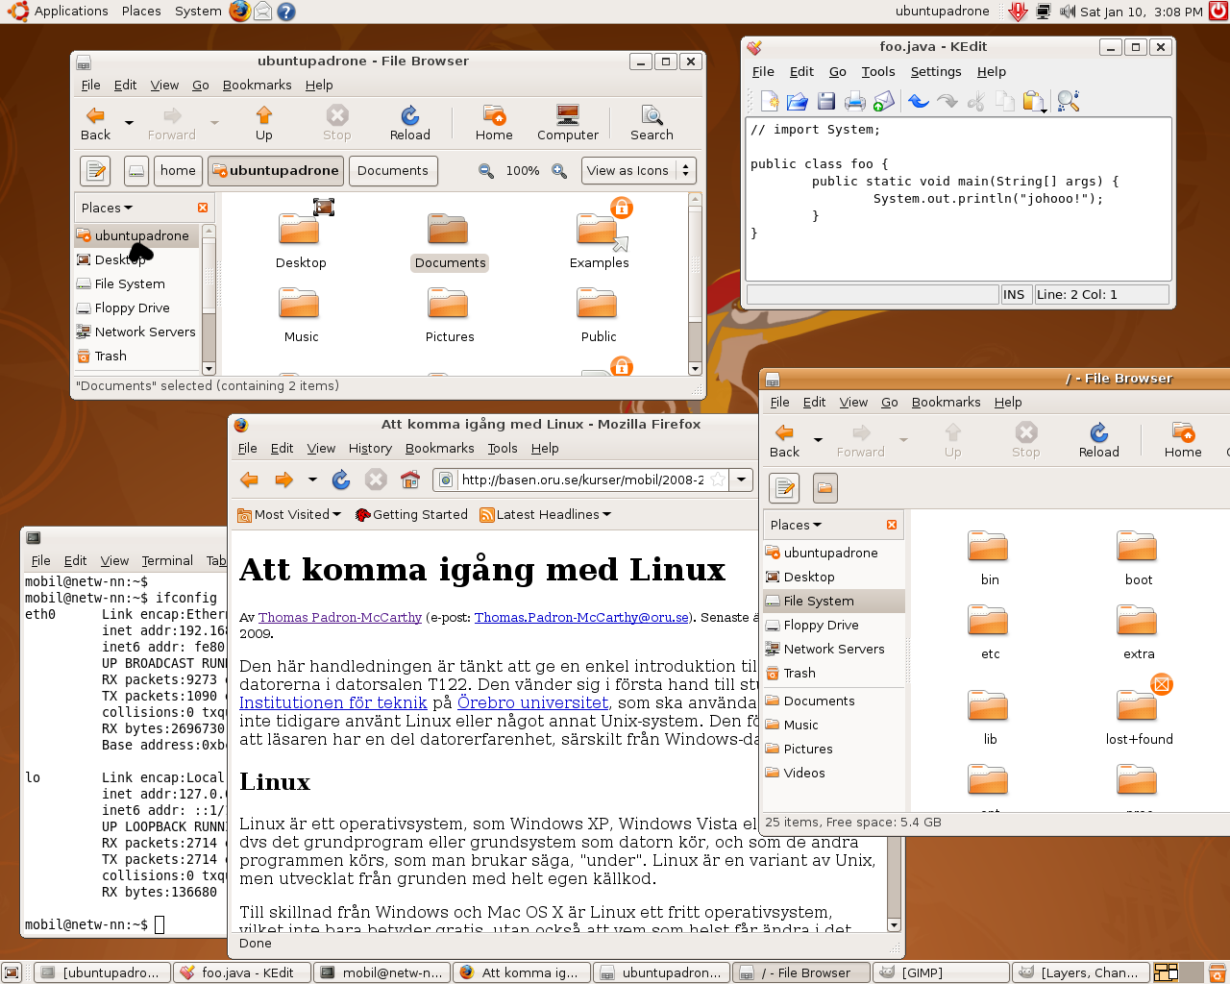Click the Documents path button
Screen dimensions: 1230x984
click(x=393, y=171)
